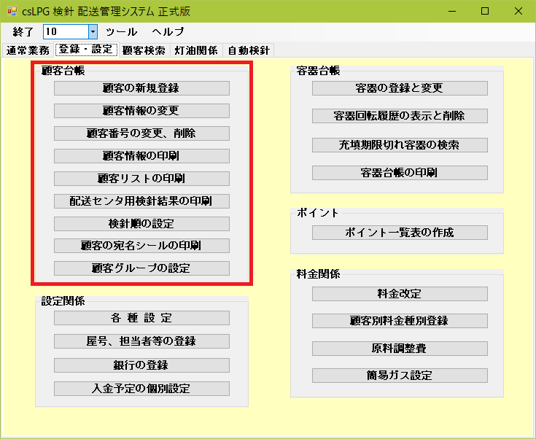
Task: Click 屋号、担当者等の登録 button
Action: [x=141, y=341]
